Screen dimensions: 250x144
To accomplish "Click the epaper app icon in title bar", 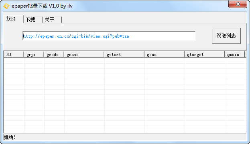I will pos(6,6).
